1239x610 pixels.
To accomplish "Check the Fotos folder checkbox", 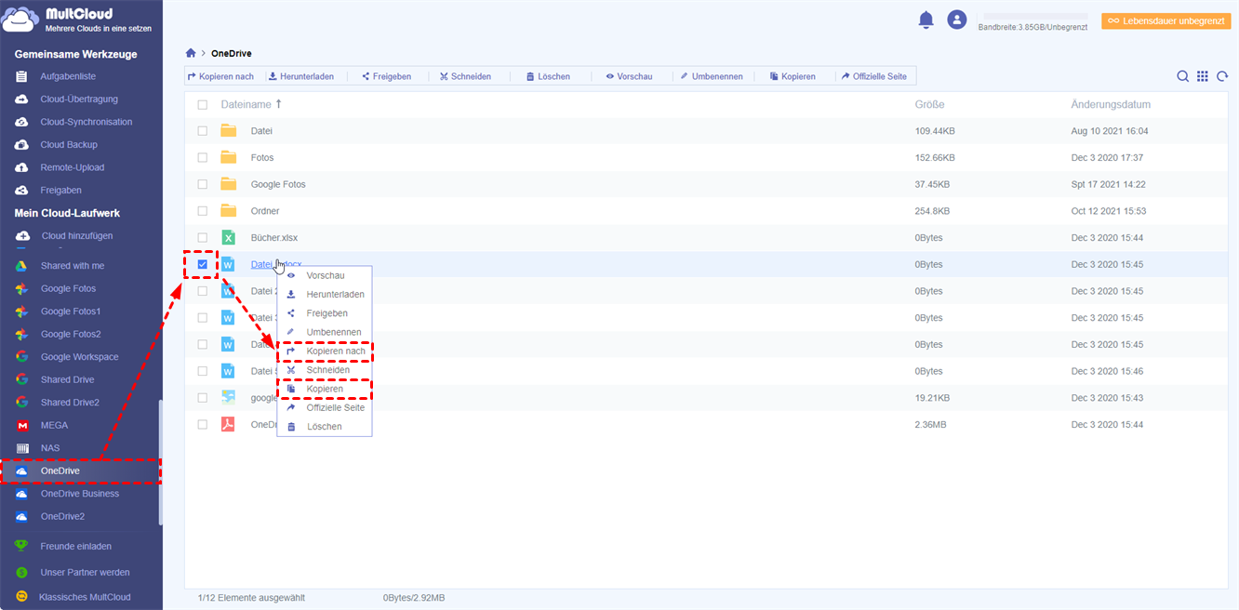I will click(x=203, y=158).
